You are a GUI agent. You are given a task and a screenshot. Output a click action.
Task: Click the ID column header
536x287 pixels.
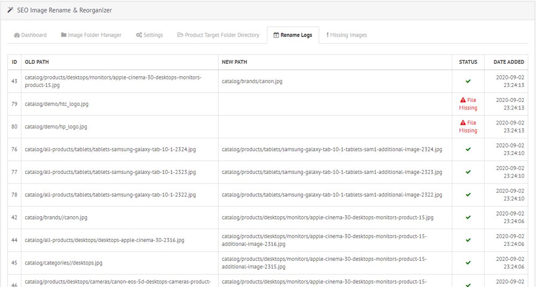click(14, 62)
